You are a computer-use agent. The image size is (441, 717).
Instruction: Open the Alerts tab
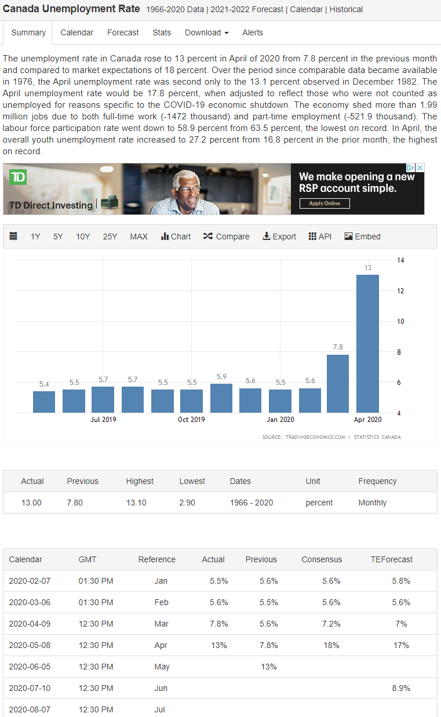pos(253,32)
